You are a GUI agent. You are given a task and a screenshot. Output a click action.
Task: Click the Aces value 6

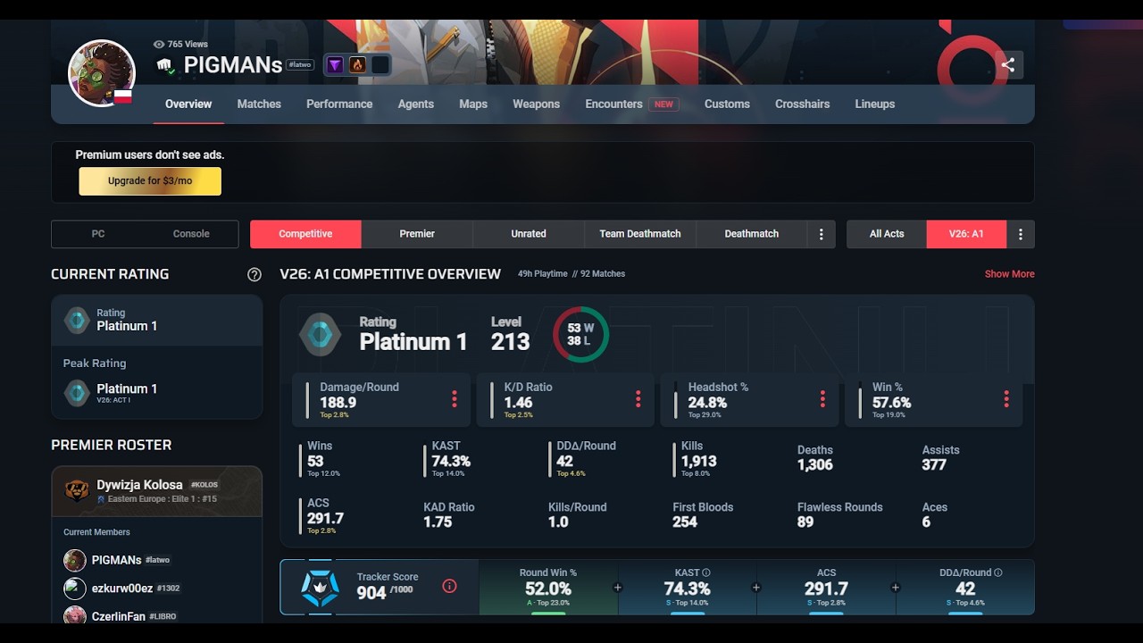(x=926, y=522)
